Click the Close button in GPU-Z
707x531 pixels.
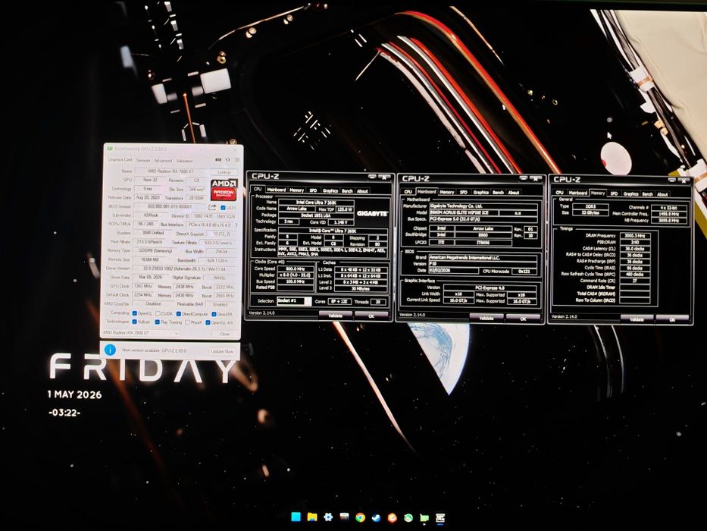pos(224,334)
